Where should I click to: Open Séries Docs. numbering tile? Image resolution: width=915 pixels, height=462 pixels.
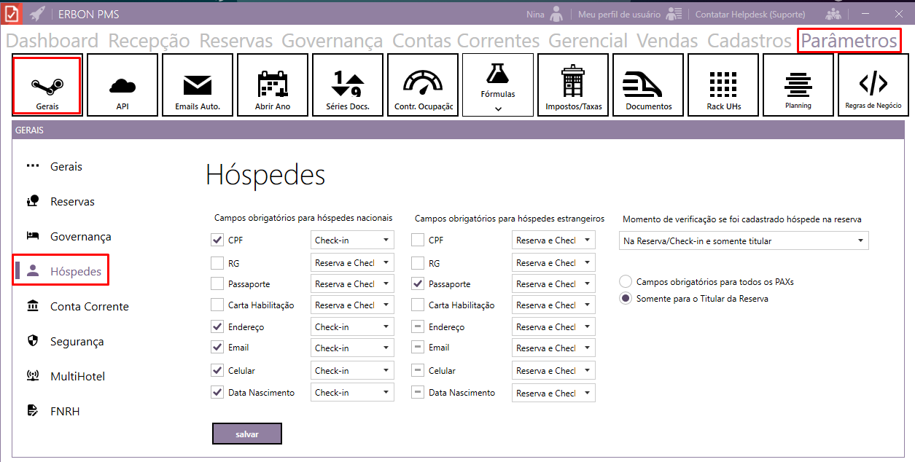348,85
